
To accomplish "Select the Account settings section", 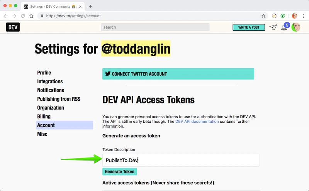I will pyautogui.click(x=65, y=125).
